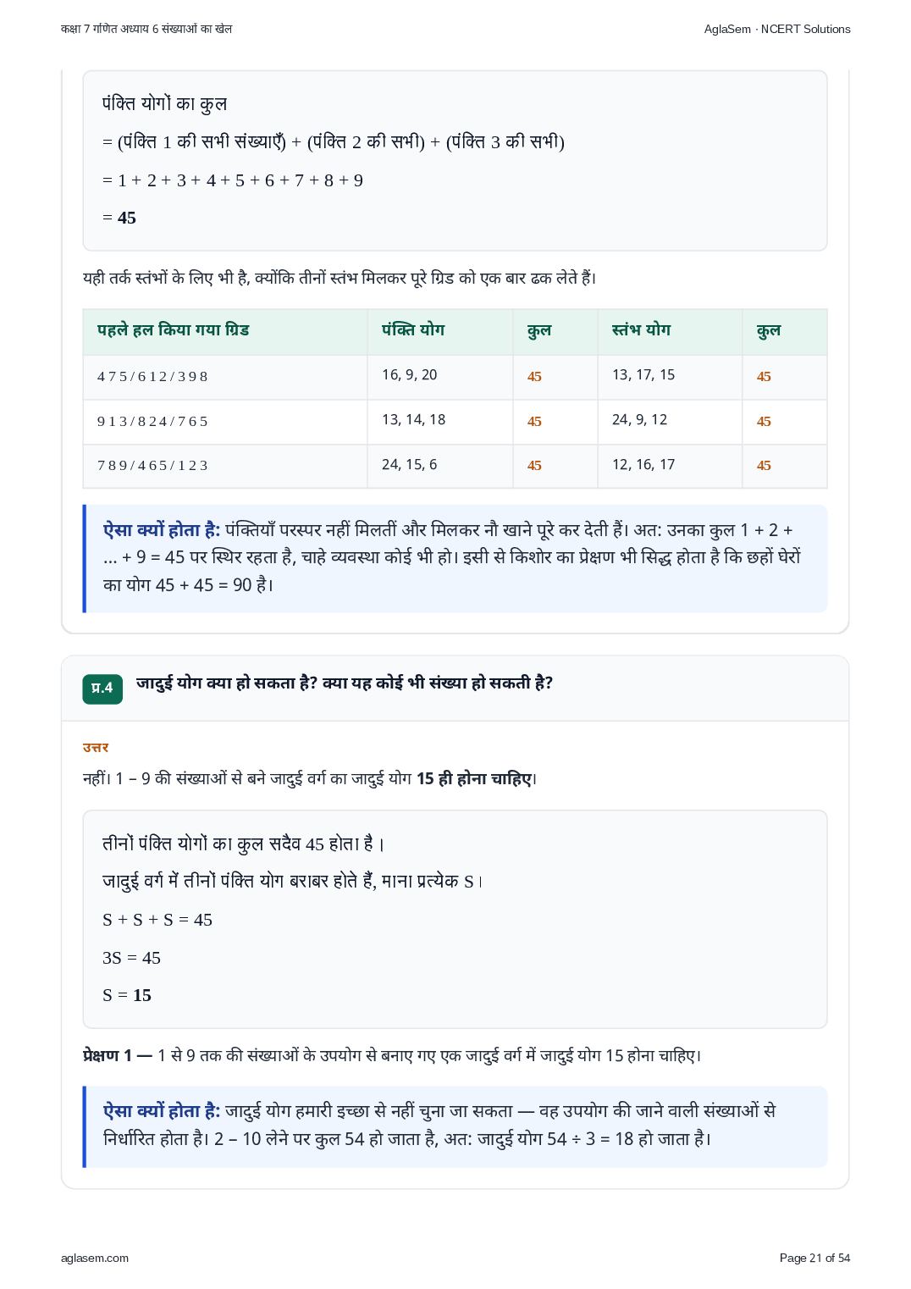Open the aglasem.com footer link
911x1289 pixels.
(95, 1258)
